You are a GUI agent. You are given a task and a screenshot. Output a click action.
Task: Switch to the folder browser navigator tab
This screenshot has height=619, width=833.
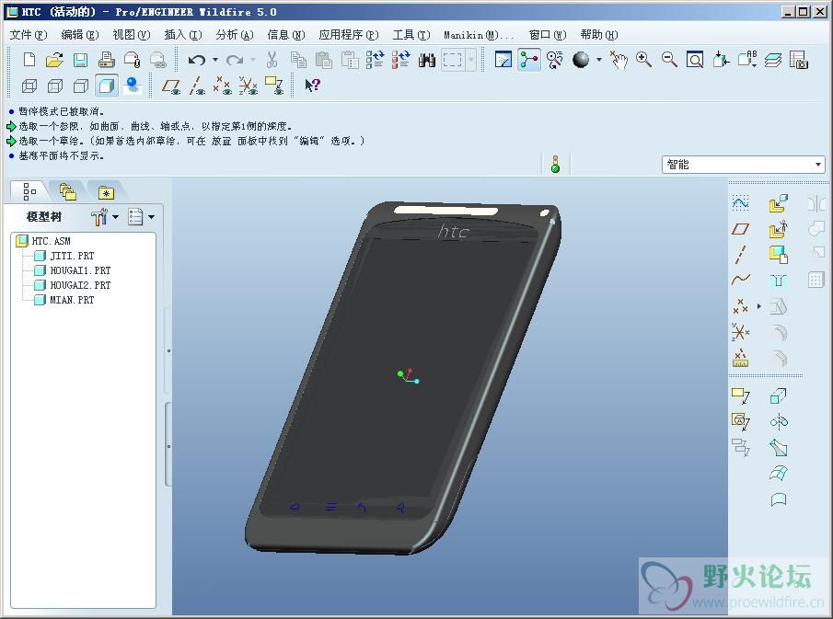tap(67, 191)
